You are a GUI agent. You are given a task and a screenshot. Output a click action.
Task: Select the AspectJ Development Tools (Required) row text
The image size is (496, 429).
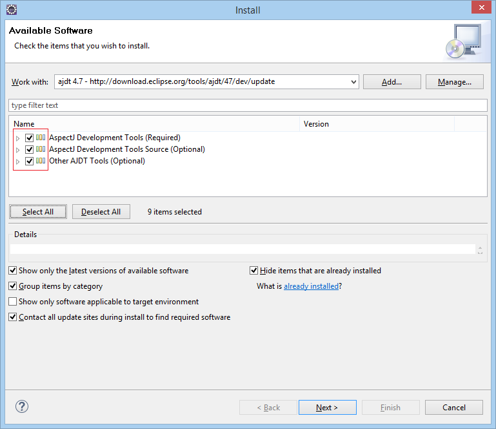pyautogui.click(x=115, y=138)
